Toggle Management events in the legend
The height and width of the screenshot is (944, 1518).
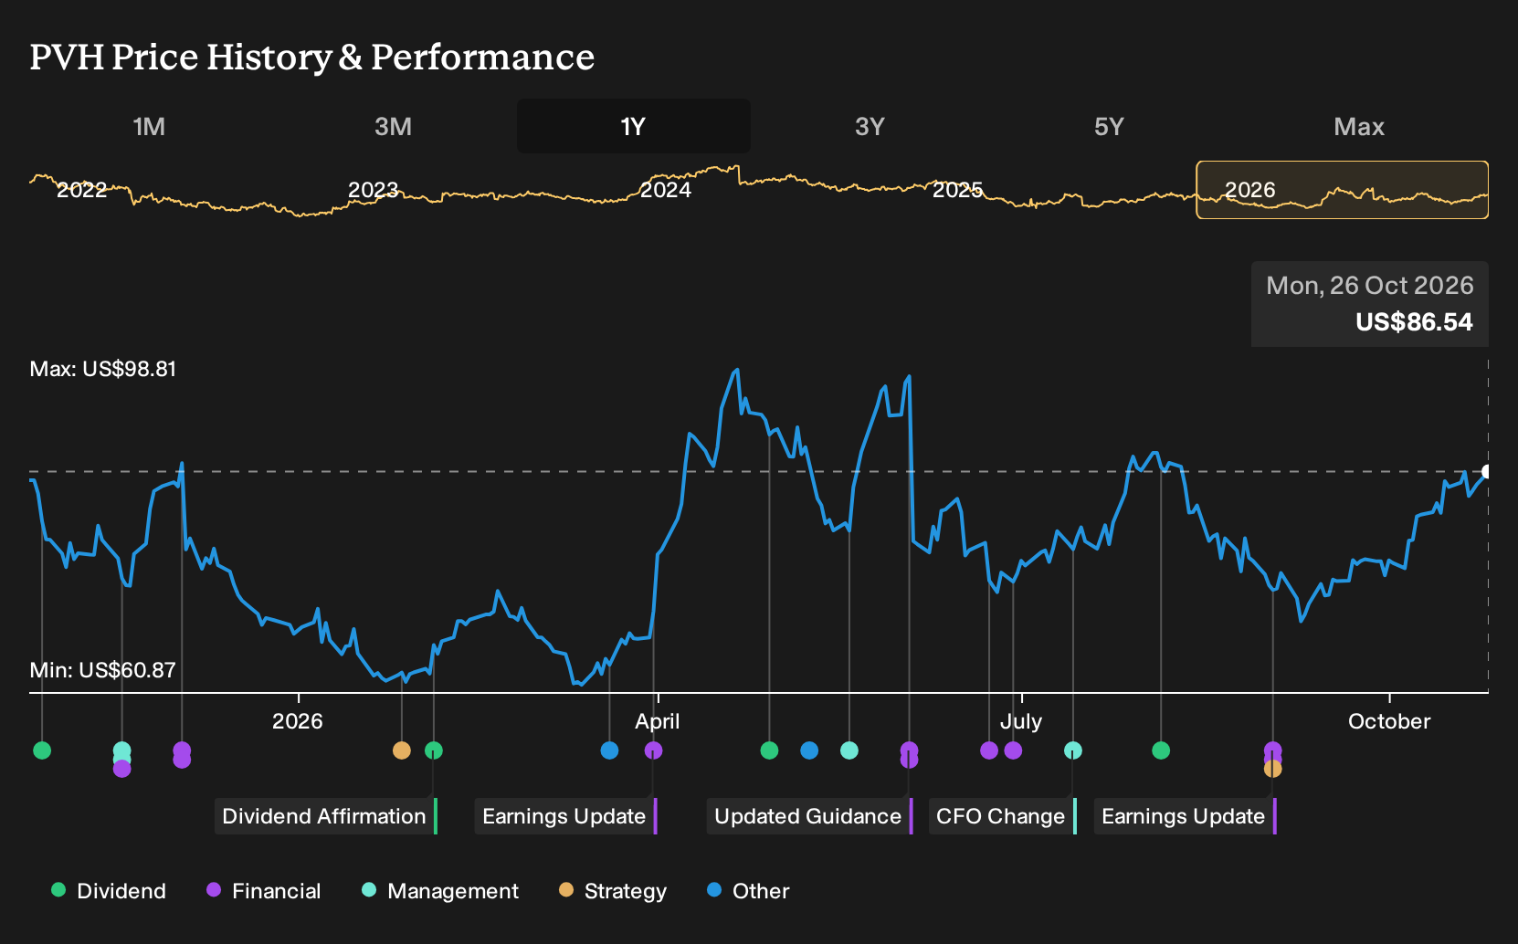[440, 891]
